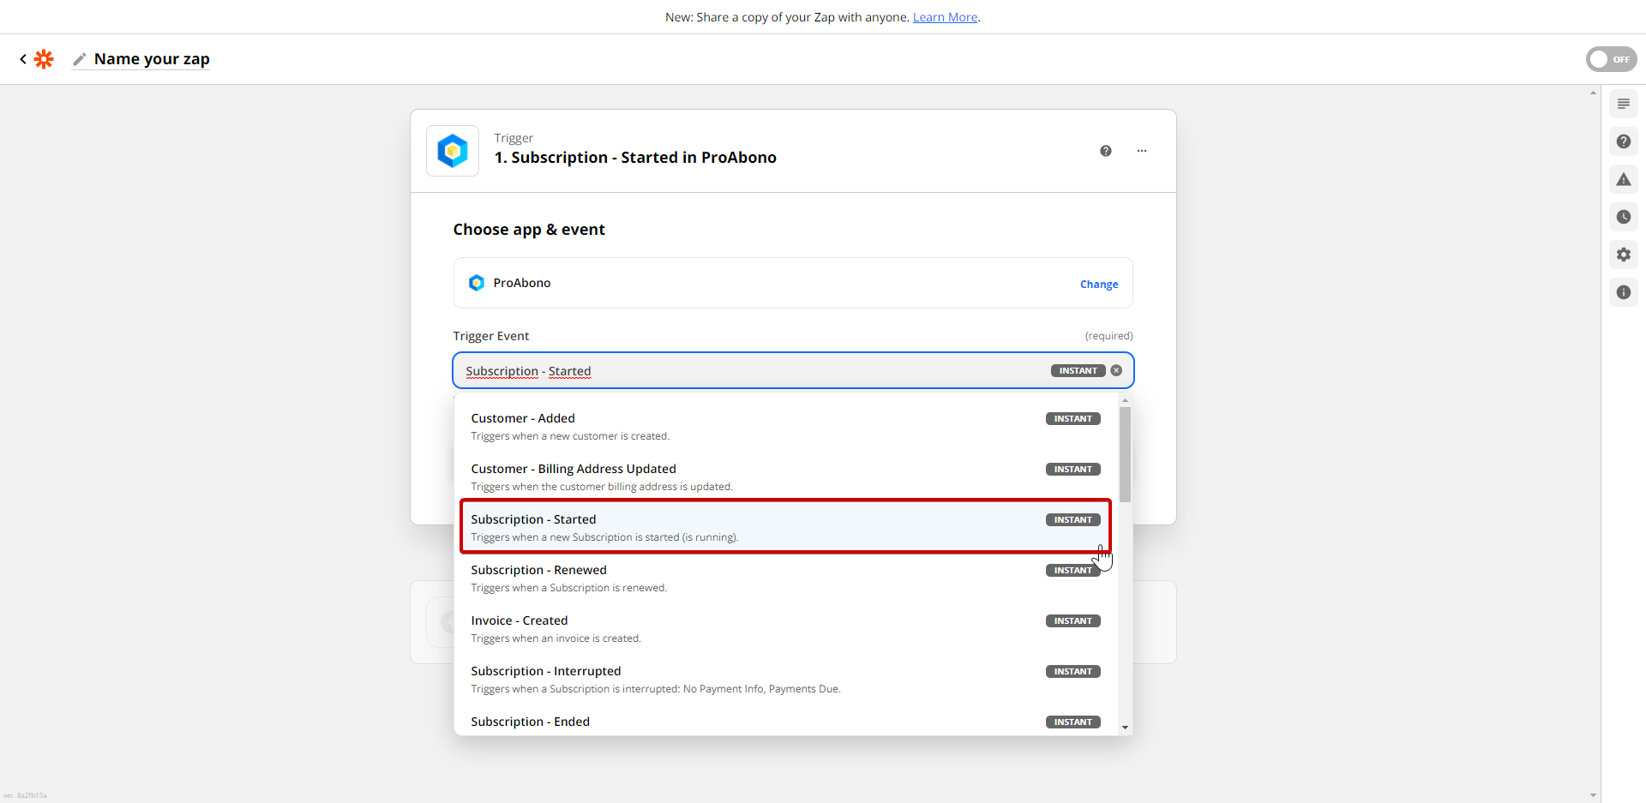Open help for the trigger step
The image size is (1646, 803).
(x=1106, y=151)
